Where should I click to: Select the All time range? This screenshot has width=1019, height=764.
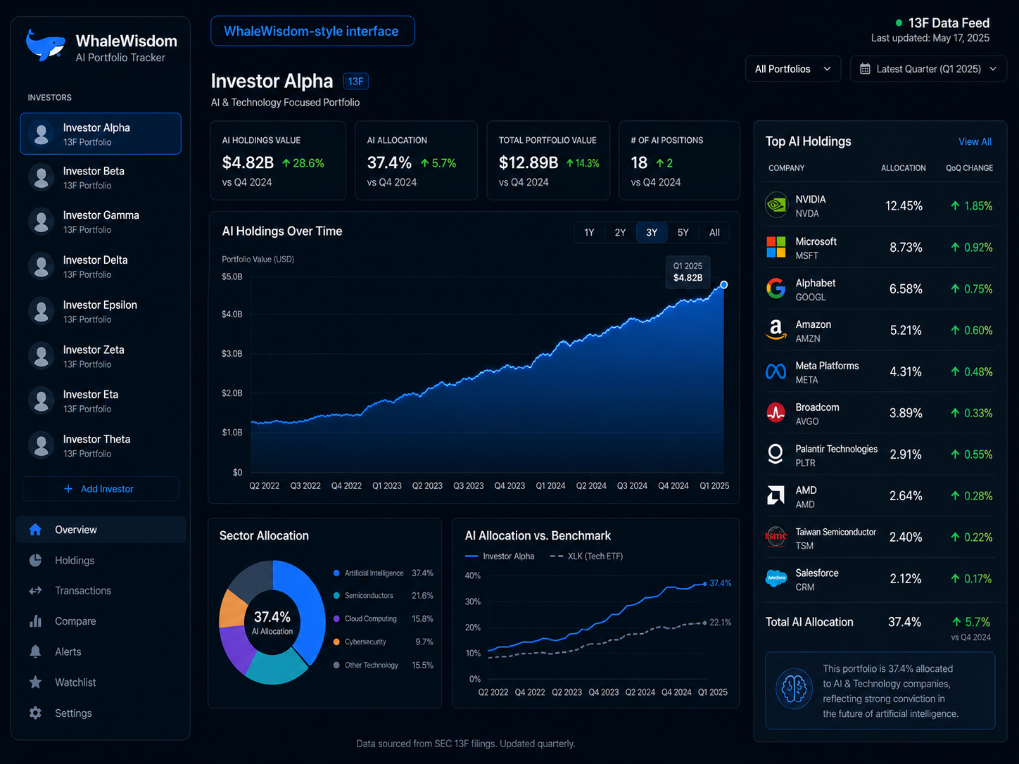click(x=714, y=232)
